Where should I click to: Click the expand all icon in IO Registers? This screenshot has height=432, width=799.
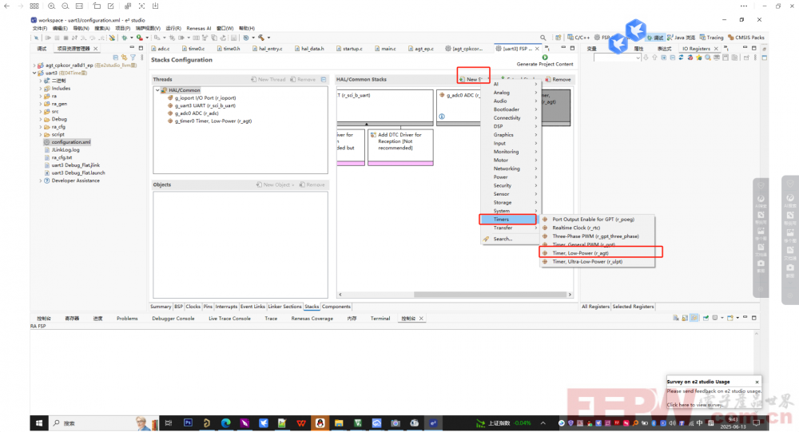(x=663, y=58)
